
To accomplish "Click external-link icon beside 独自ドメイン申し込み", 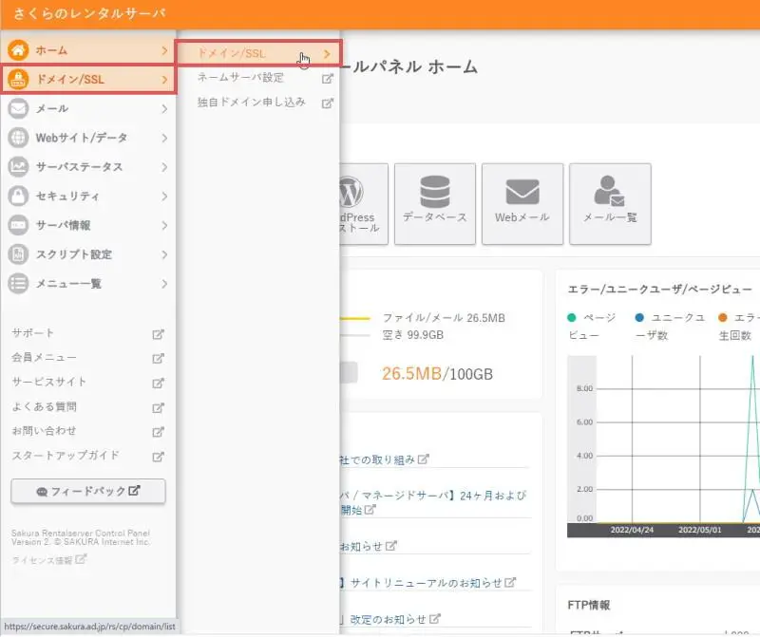I will (x=328, y=103).
